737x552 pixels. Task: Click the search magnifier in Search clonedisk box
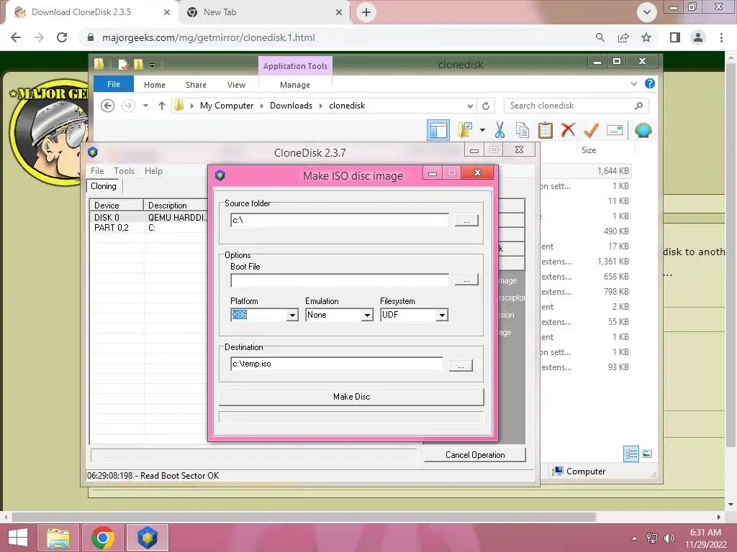coord(638,106)
